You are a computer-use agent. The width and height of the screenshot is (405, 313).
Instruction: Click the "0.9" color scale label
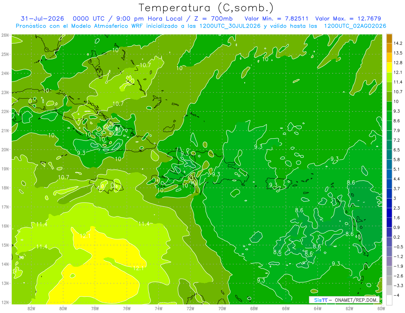click(x=397, y=227)
